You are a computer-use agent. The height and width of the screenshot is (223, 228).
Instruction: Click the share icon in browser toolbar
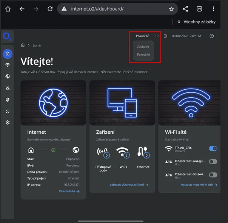point(185,9)
